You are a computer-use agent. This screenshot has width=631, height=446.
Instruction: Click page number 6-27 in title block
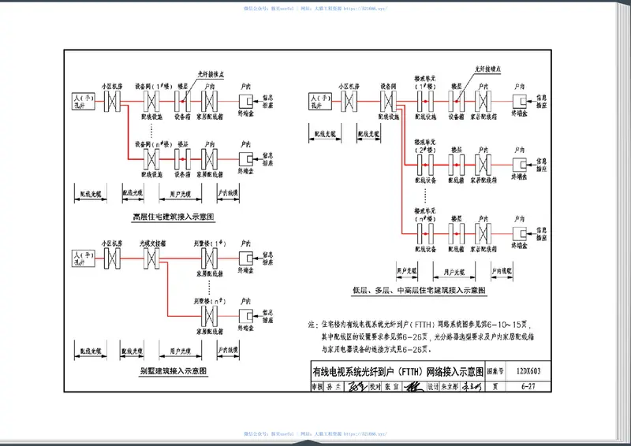coord(528,386)
